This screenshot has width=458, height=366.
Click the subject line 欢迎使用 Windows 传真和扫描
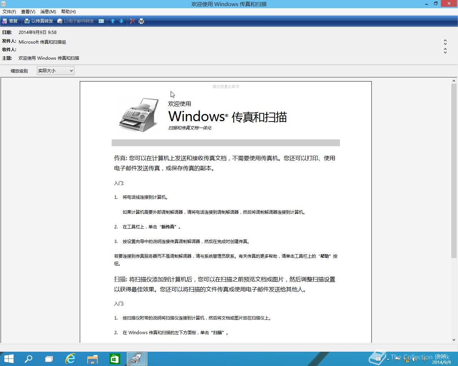pos(49,58)
